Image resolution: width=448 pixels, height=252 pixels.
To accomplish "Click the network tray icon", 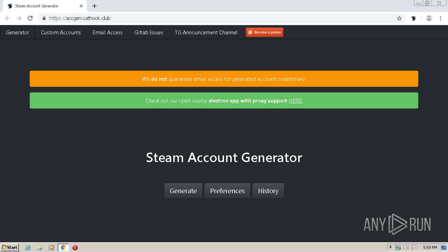I will click(398, 247).
